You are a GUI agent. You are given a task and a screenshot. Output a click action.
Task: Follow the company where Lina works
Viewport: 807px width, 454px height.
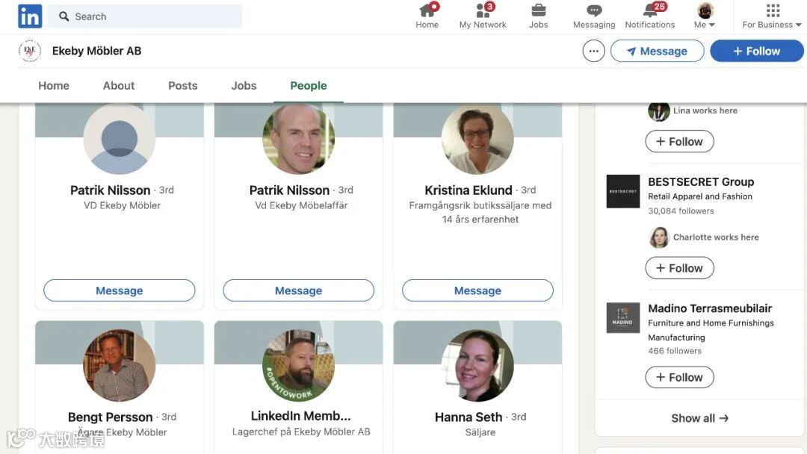click(x=679, y=141)
